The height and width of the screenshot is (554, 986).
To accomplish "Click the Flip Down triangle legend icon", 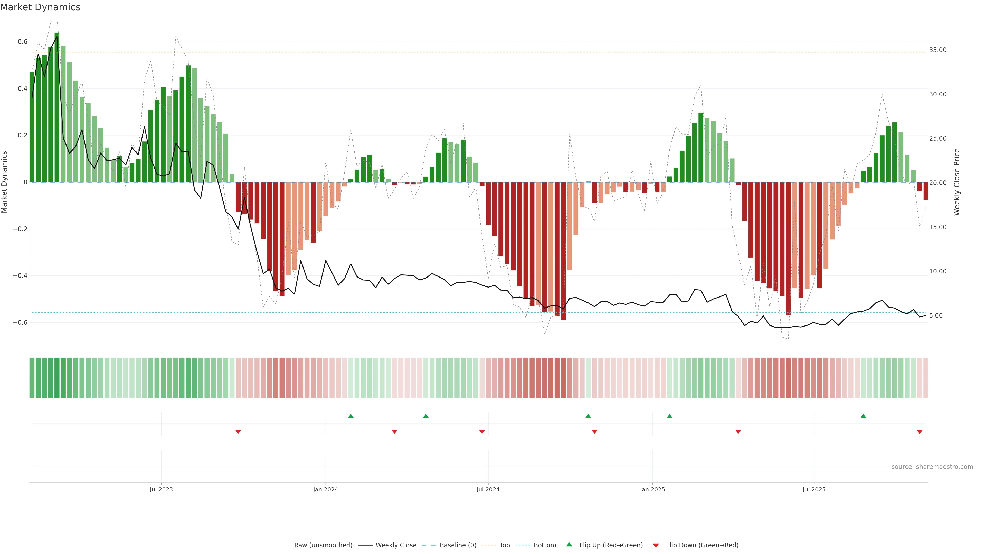I will [656, 545].
